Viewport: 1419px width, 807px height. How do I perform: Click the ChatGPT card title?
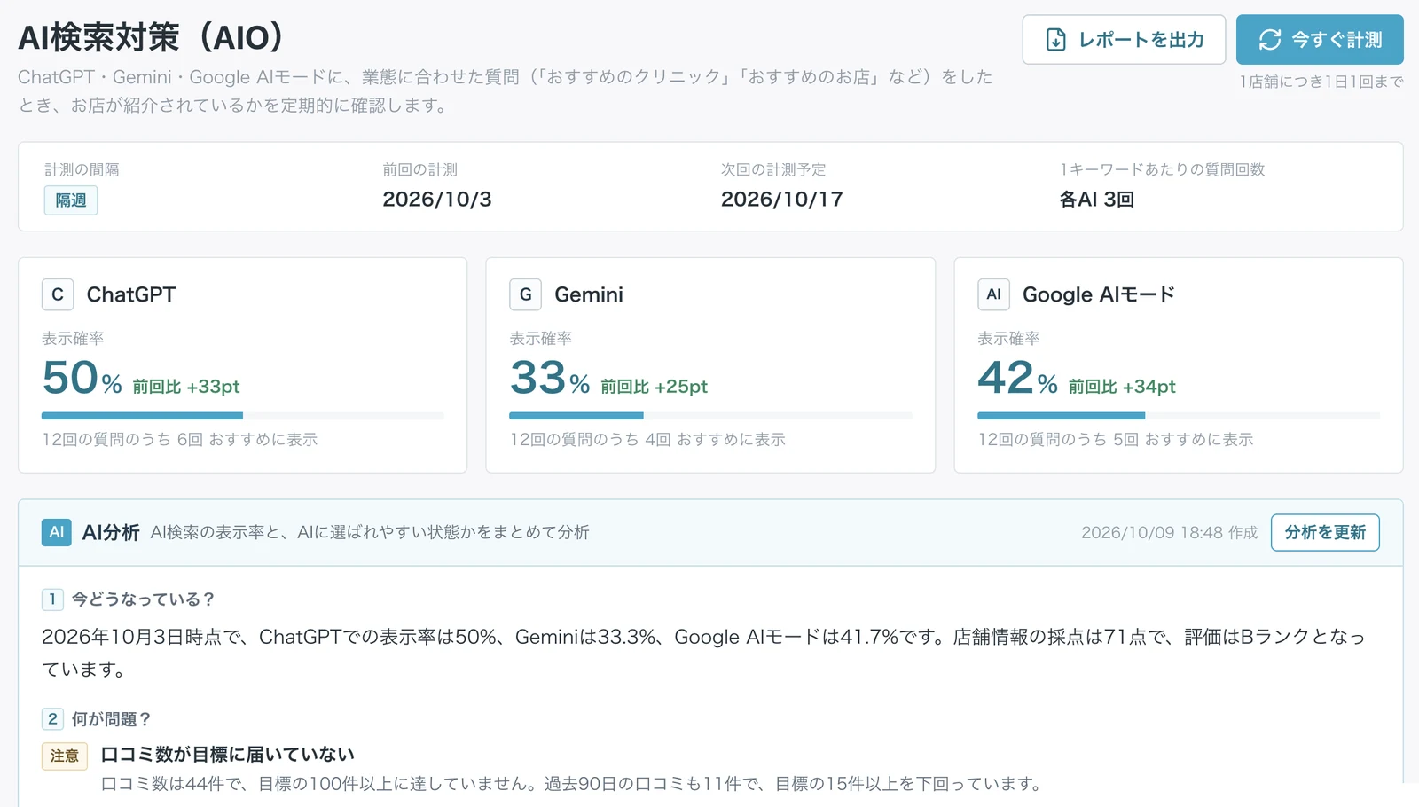point(131,294)
